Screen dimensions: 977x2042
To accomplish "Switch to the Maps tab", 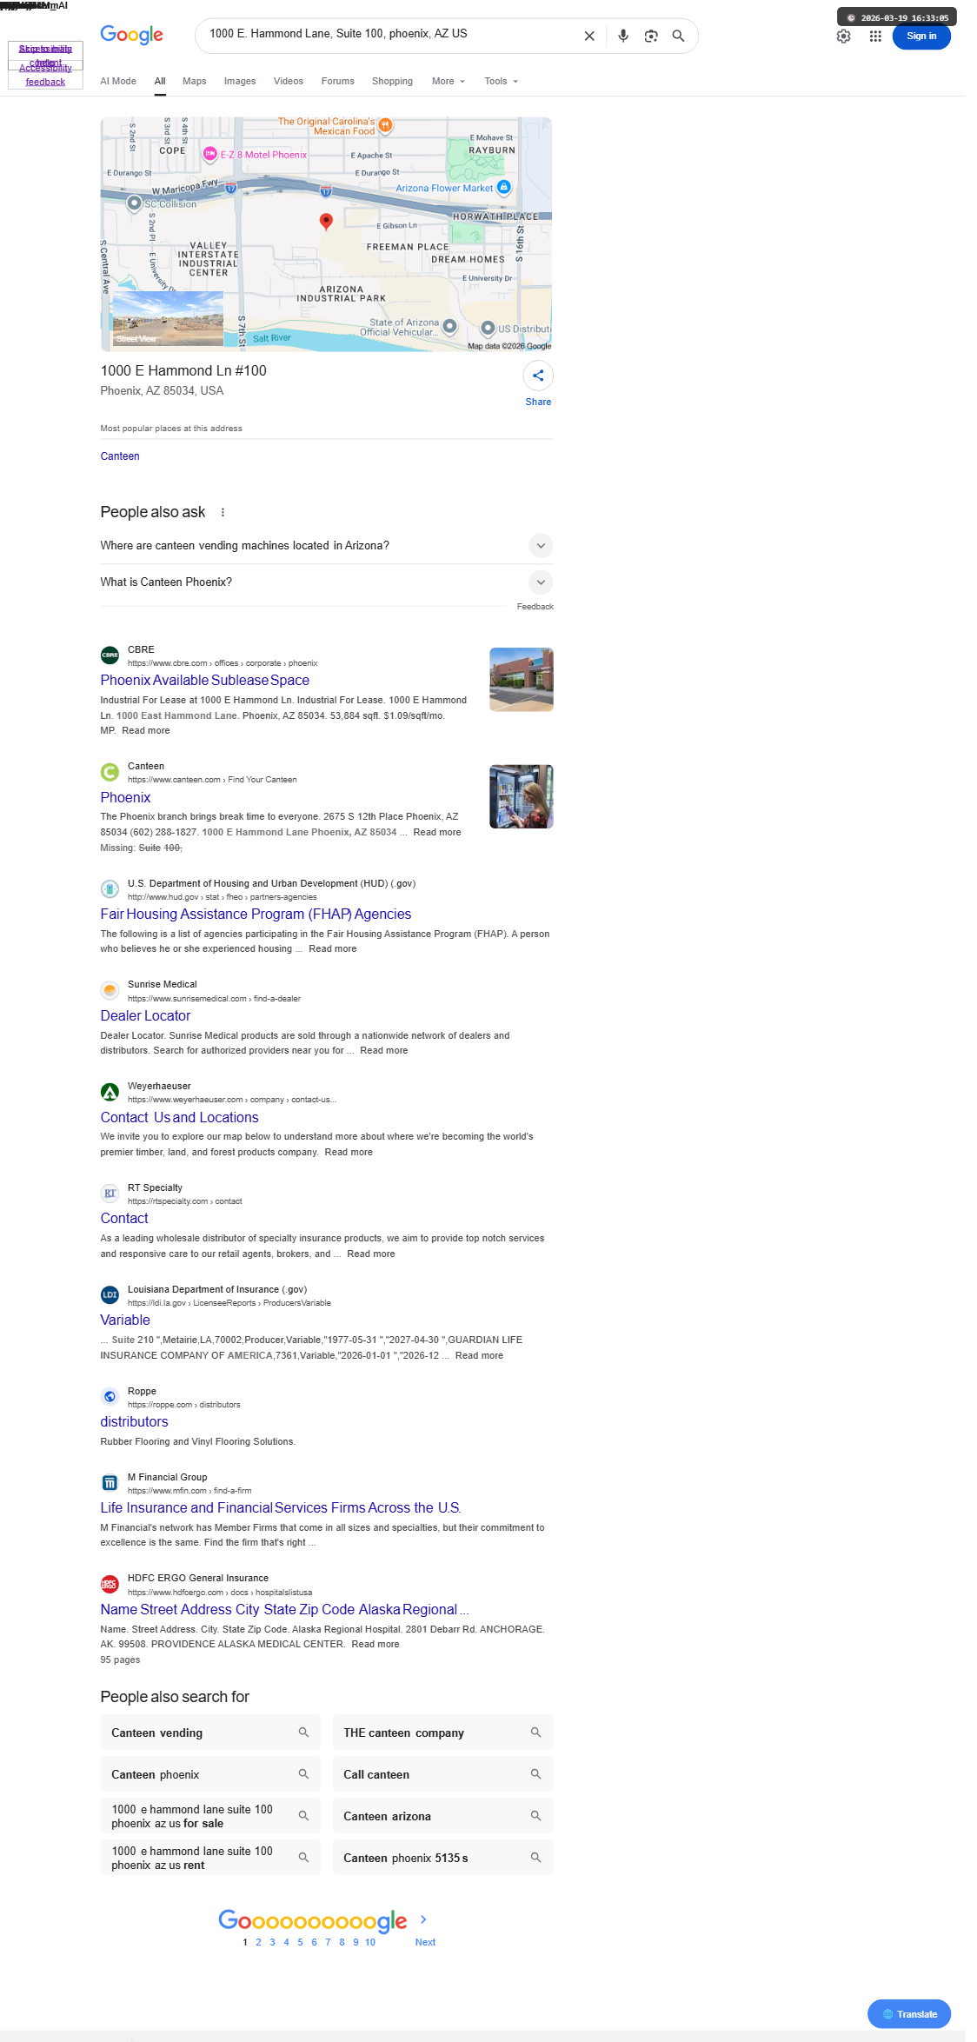I will (x=195, y=81).
